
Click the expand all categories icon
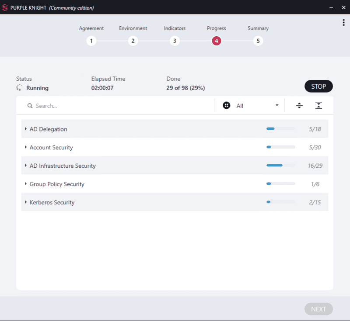pos(299,106)
